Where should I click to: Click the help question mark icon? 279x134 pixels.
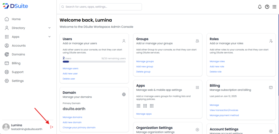tap(267, 7)
